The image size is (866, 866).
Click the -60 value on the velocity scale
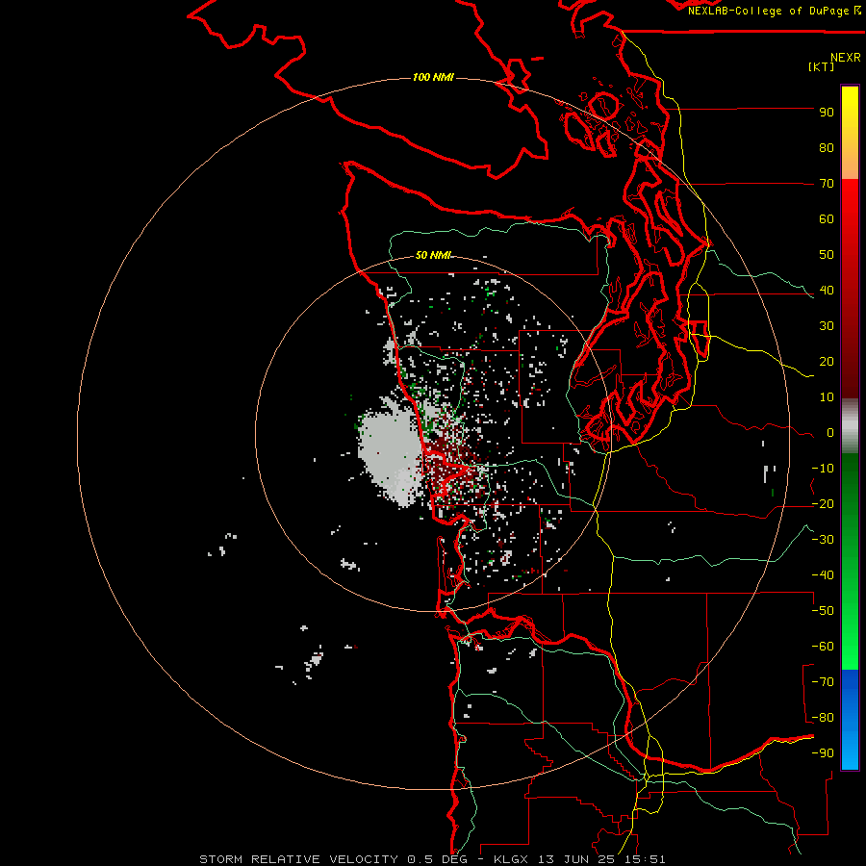point(823,647)
